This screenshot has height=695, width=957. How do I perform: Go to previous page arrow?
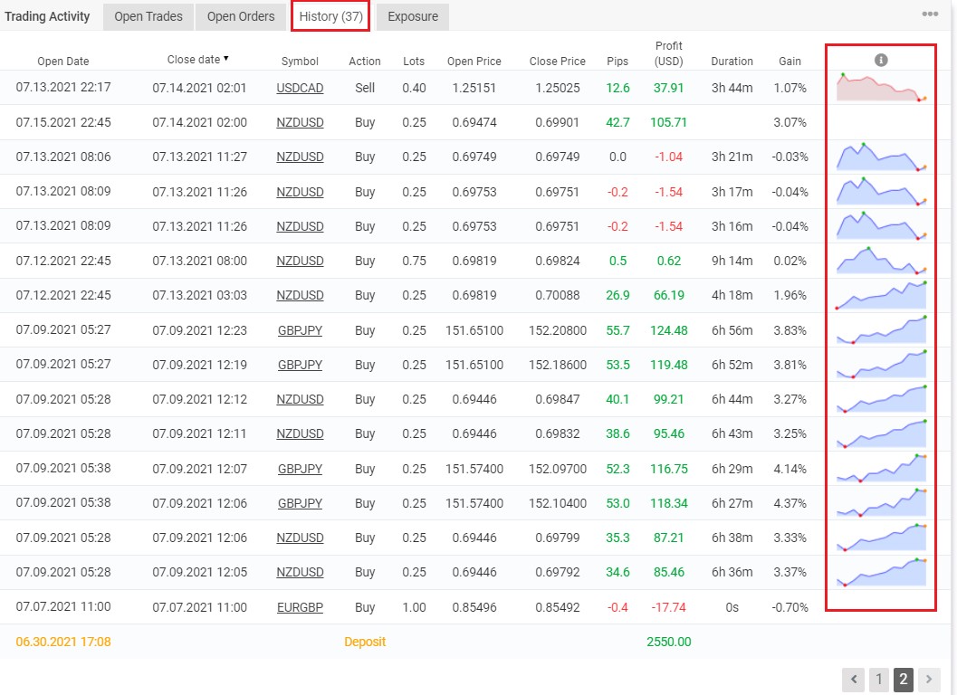[x=853, y=679]
